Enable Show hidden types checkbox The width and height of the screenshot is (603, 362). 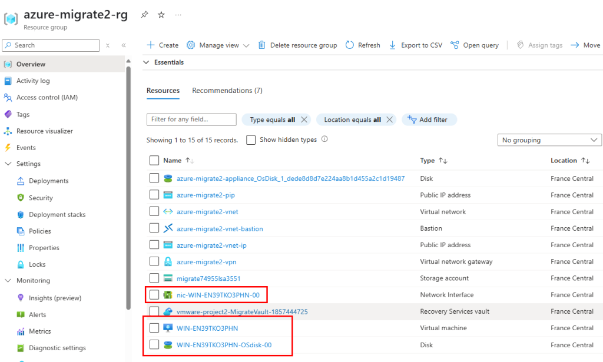point(251,140)
